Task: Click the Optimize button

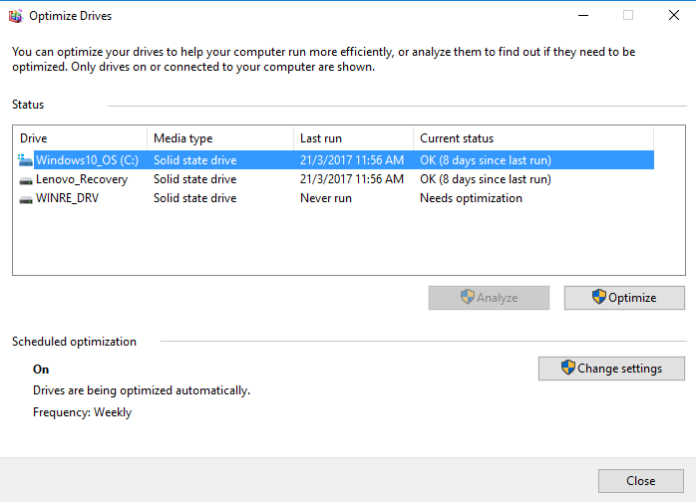Action: click(x=624, y=298)
